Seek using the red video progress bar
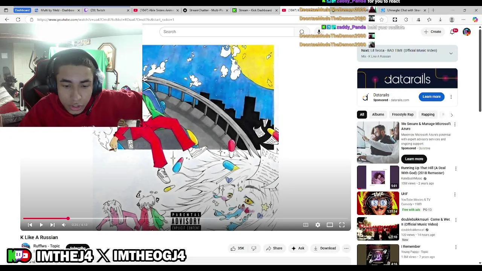Viewport: 482px width, 271px height. [186, 218]
